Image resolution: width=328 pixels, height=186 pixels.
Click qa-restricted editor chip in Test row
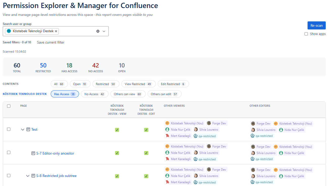coord(262,136)
